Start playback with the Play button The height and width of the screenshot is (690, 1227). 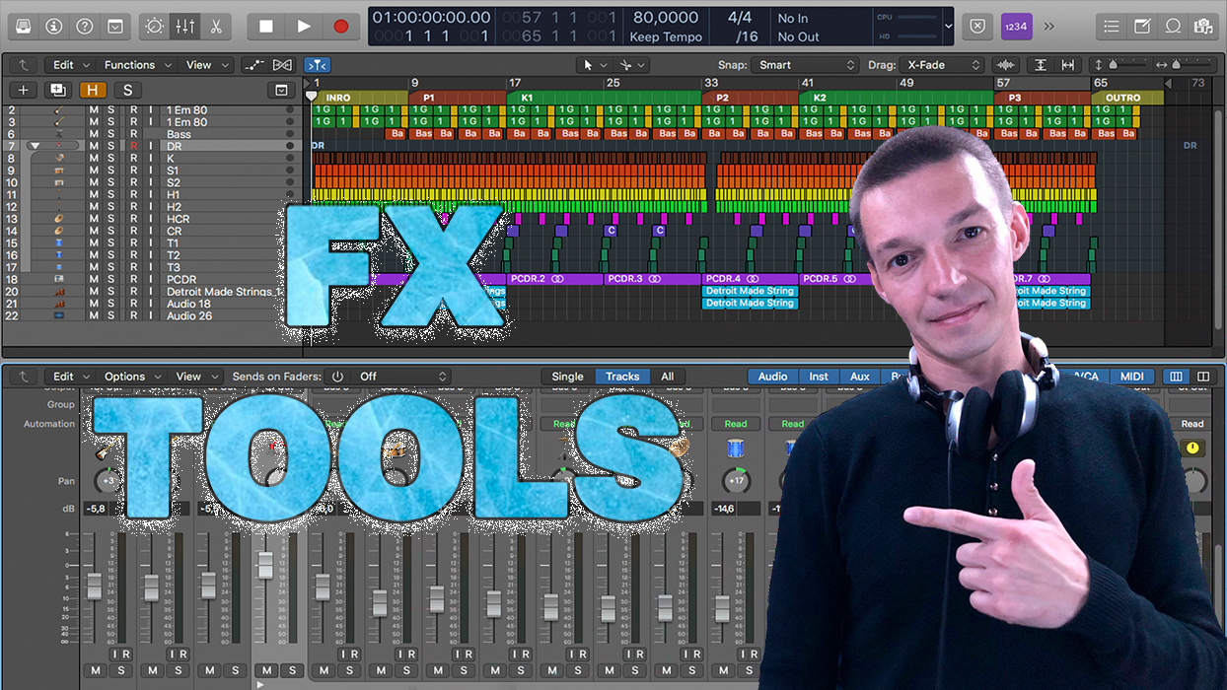(304, 27)
